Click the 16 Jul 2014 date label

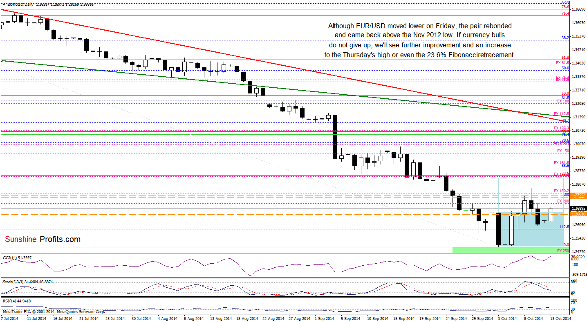(62, 318)
